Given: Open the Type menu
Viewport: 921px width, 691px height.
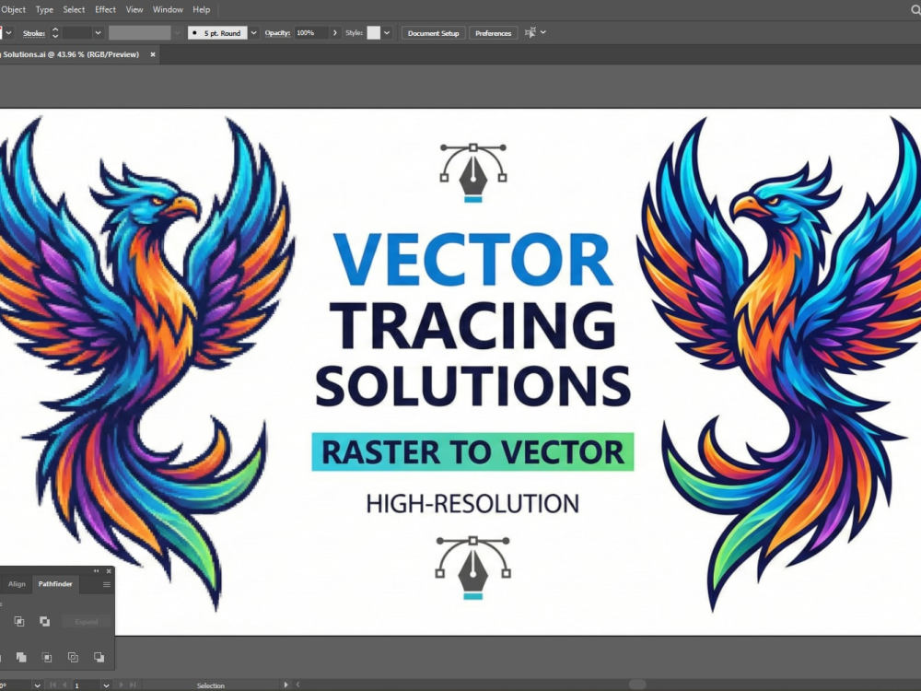Looking at the screenshot, I should point(44,9).
